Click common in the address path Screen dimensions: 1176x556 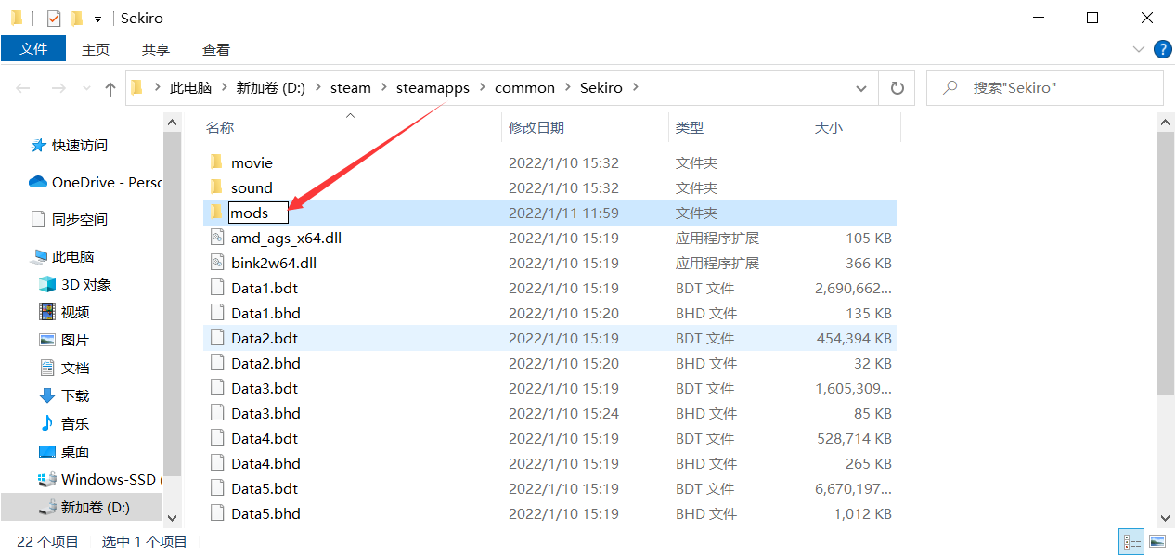click(524, 87)
